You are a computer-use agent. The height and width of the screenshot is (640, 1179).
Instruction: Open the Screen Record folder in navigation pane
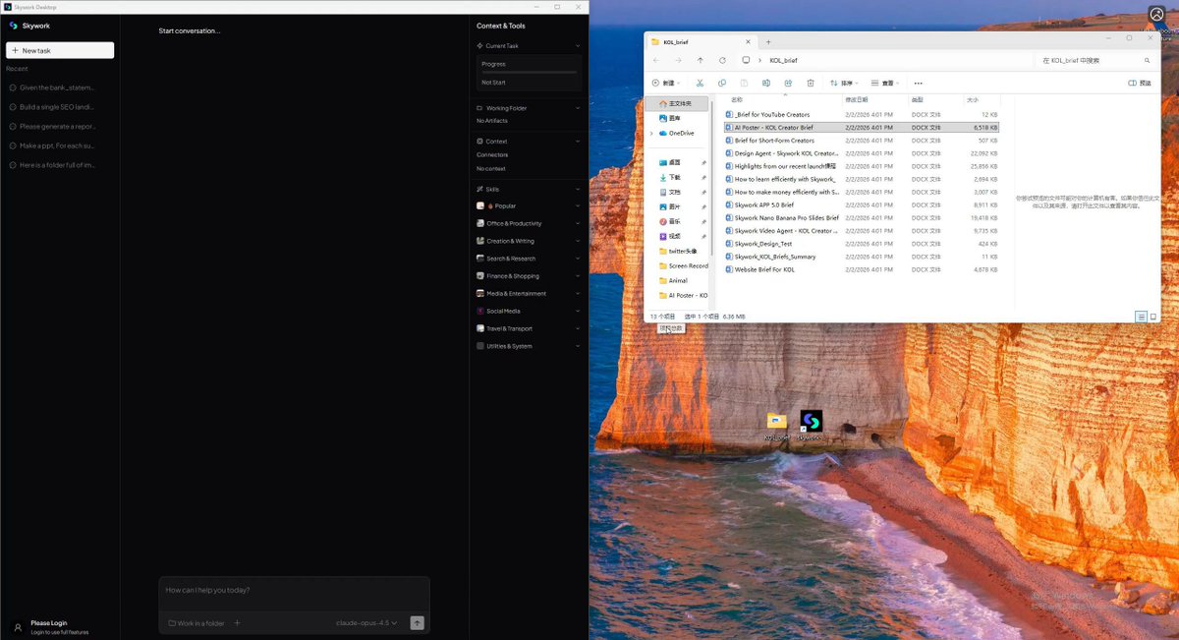[683, 265]
